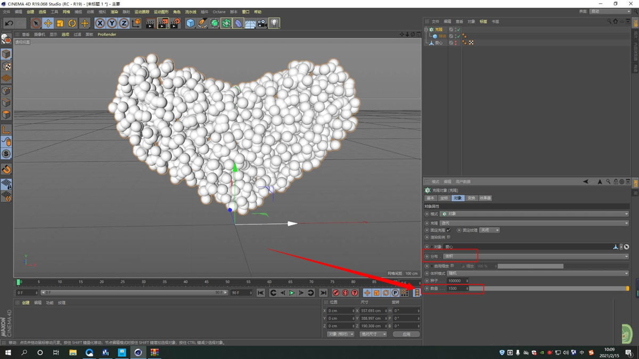This screenshot has width=639, height=359.
Task: Open the 固定纹理 dropdown set to 关闭
Action: coord(489,230)
